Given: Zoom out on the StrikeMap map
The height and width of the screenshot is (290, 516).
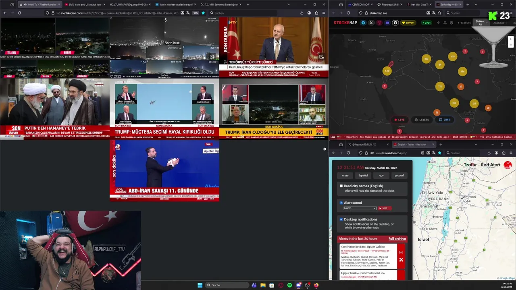Looking at the screenshot, I should click(x=511, y=45).
